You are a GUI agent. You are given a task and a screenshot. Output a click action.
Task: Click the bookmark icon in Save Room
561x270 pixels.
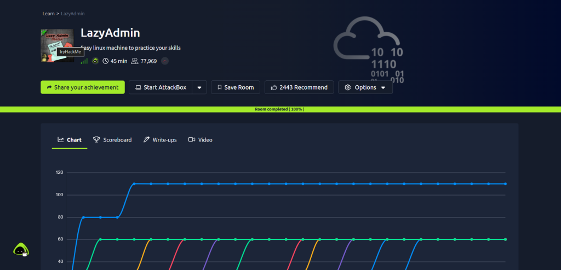(x=219, y=87)
